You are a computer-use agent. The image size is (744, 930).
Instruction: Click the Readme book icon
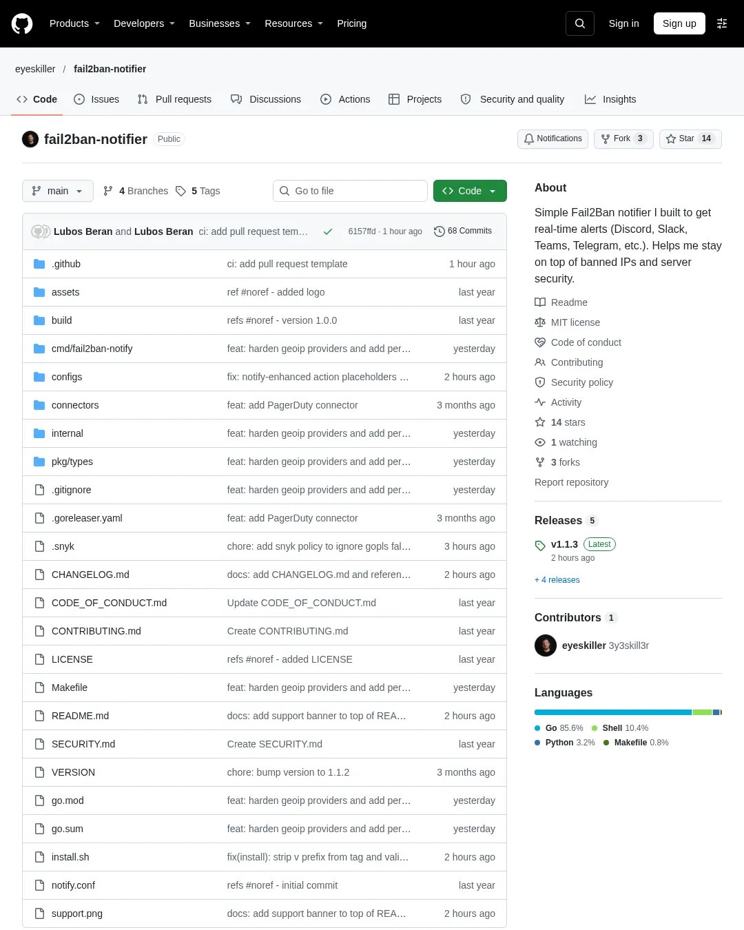(x=540, y=302)
